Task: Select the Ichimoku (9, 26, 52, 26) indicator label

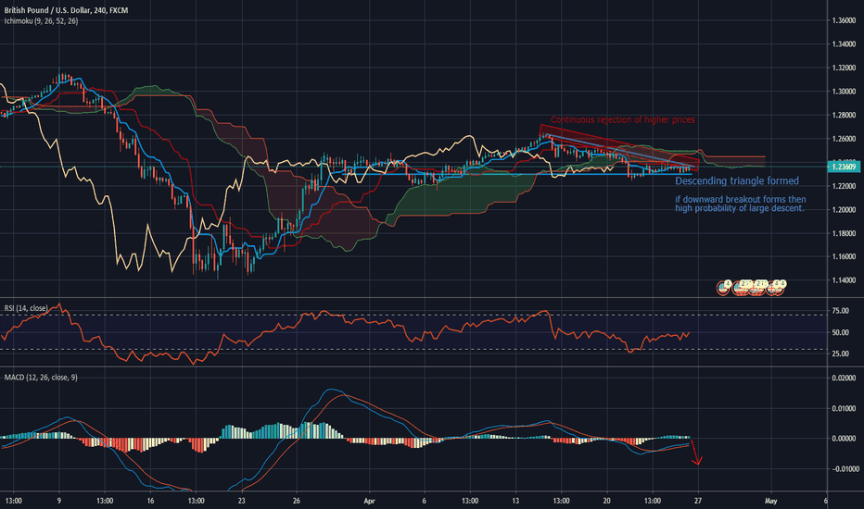Action: click(x=41, y=21)
